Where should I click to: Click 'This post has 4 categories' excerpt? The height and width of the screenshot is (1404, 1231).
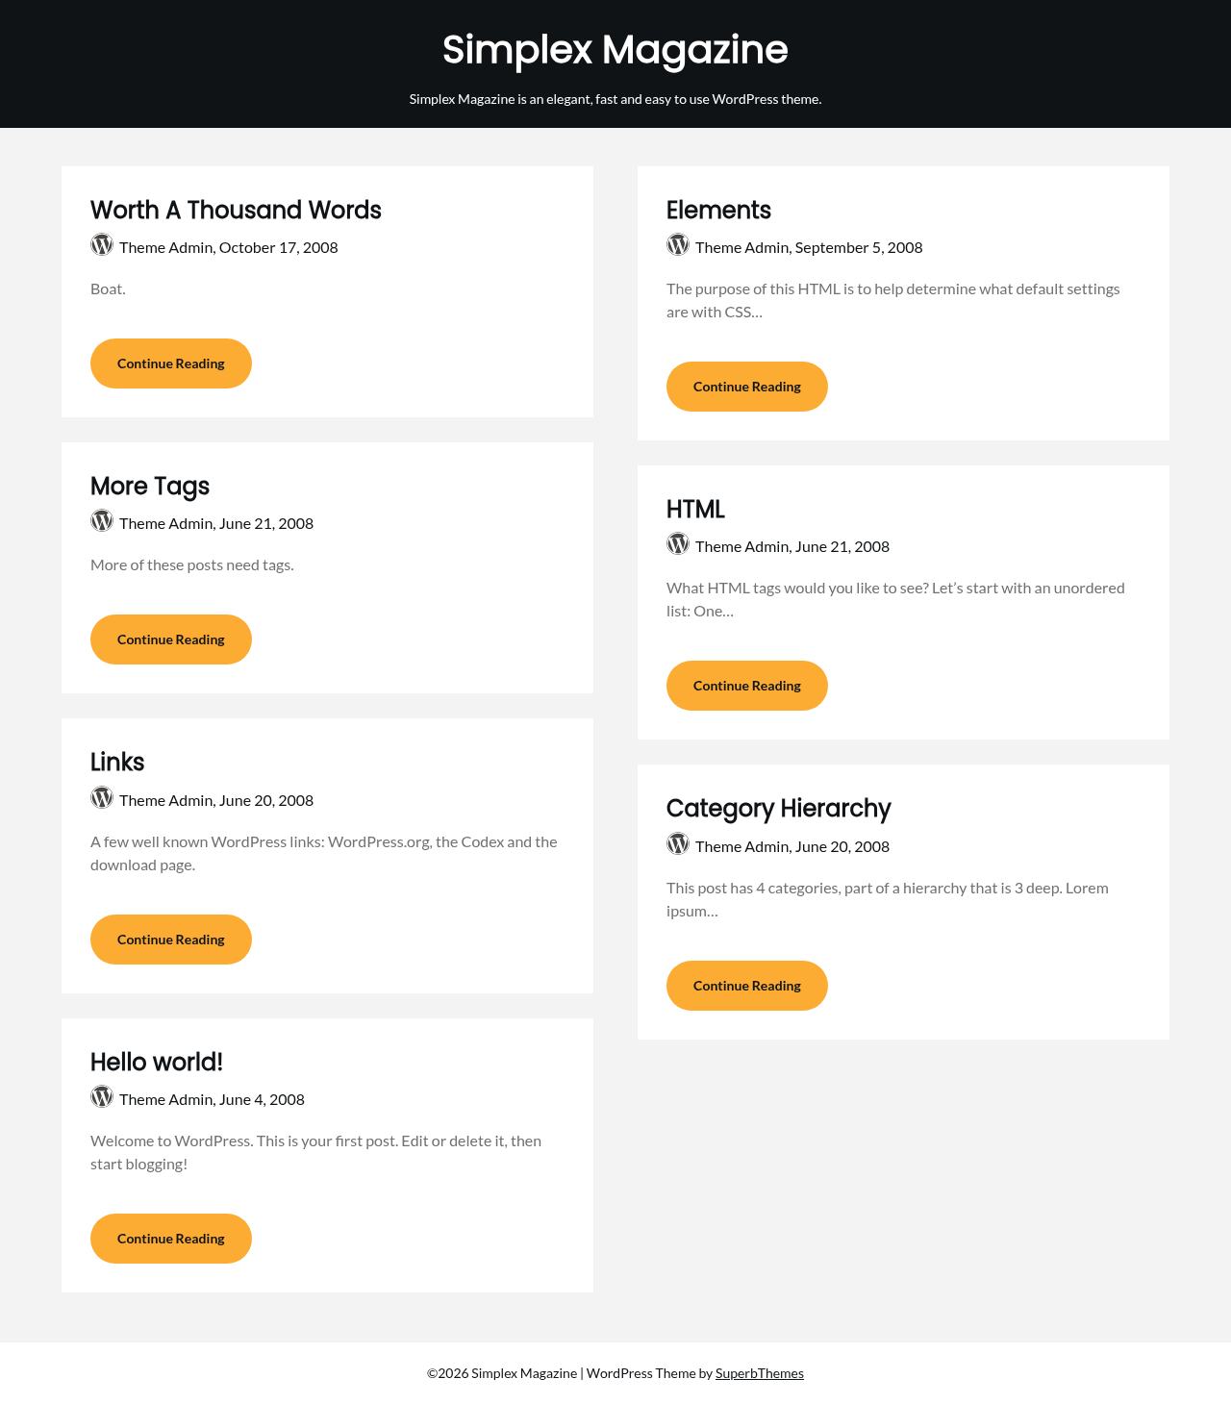[x=888, y=899]
